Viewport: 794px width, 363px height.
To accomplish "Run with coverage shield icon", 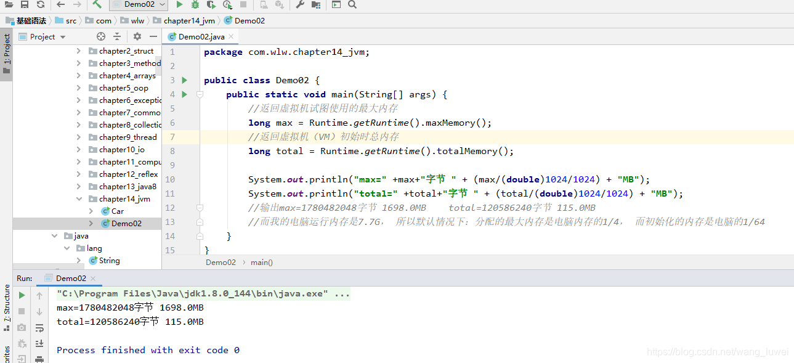I will tap(211, 4).
